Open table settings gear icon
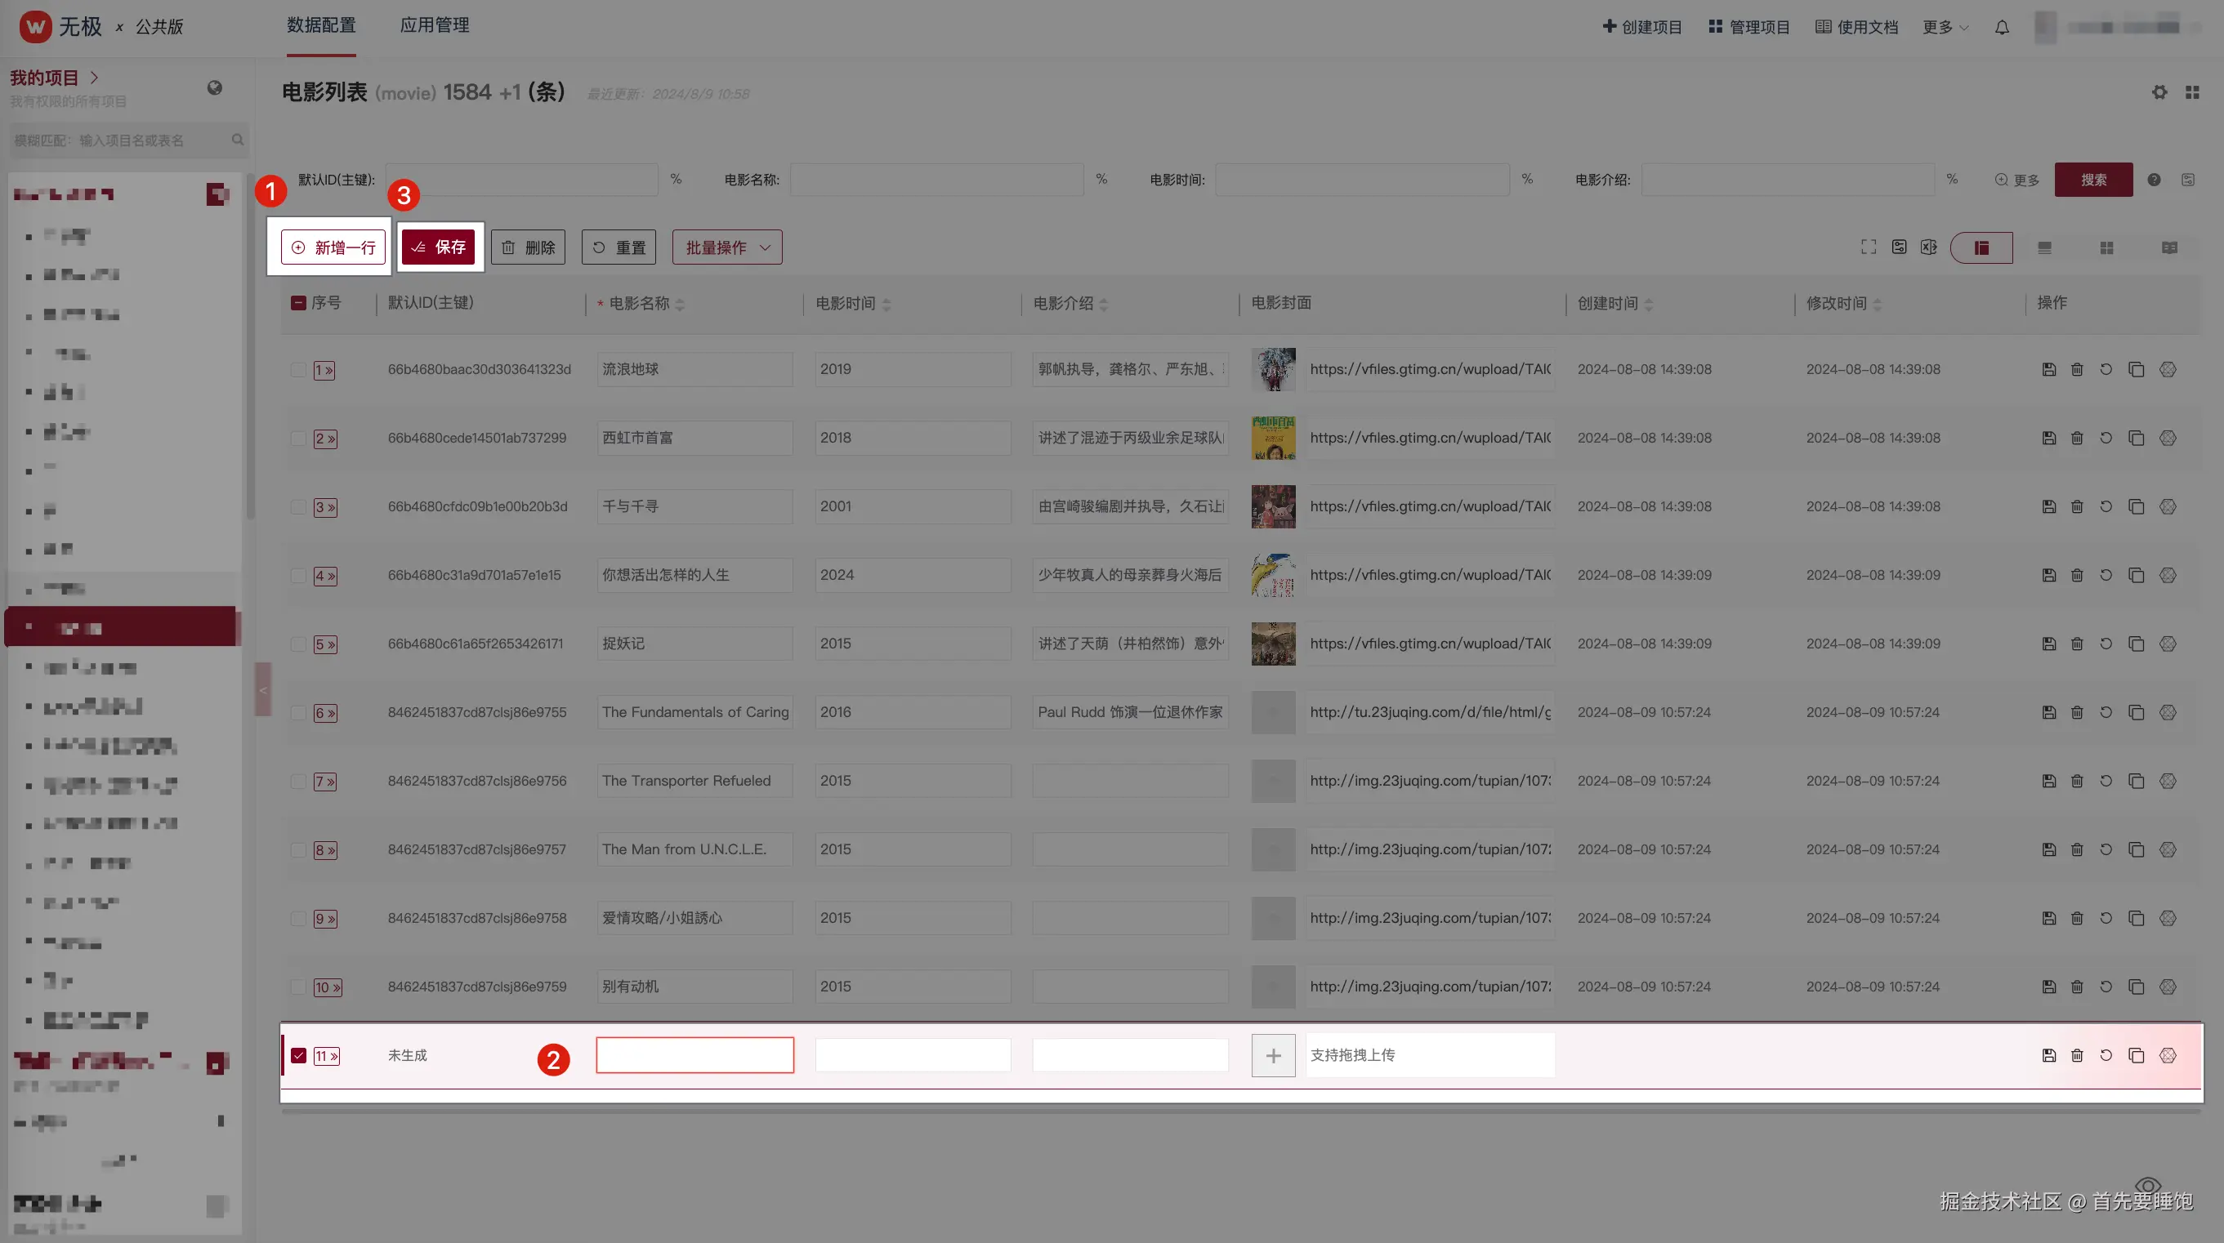The image size is (2224, 1243). (2159, 92)
